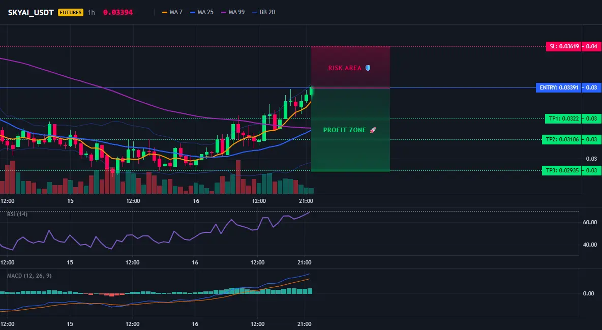Click the 40.00 RSI axis value
Image resolution: width=602 pixels, height=330 pixels.
pyautogui.click(x=590, y=245)
